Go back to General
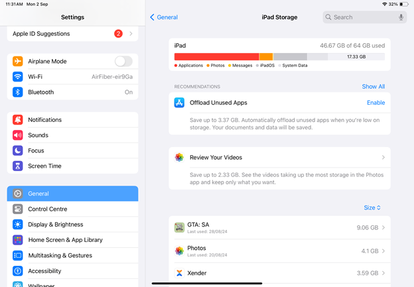414x287 pixels. [164, 17]
